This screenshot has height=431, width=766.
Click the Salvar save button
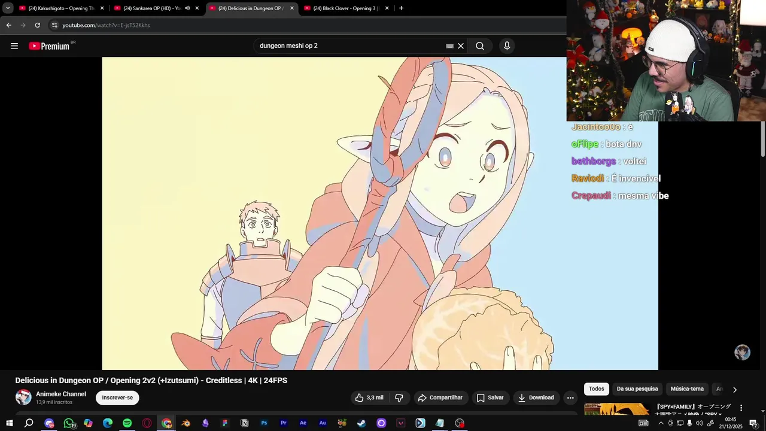(490, 397)
